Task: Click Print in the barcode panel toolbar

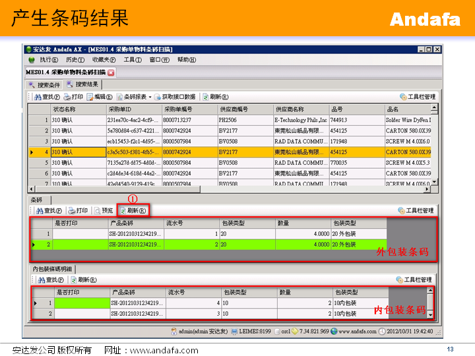Action: pyautogui.click(x=77, y=210)
